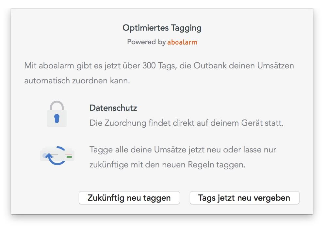Viewport: 324px width, 228px height.
Task: Click the intro line starting "Mit aboalarm"
Action: coord(159,65)
